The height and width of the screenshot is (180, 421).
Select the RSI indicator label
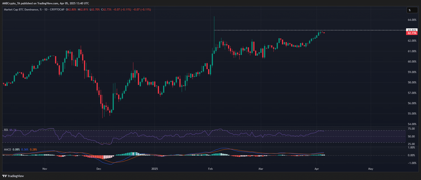coord(6,130)
